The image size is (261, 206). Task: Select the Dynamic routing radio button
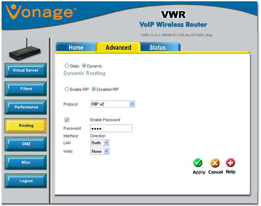(84, 66)
